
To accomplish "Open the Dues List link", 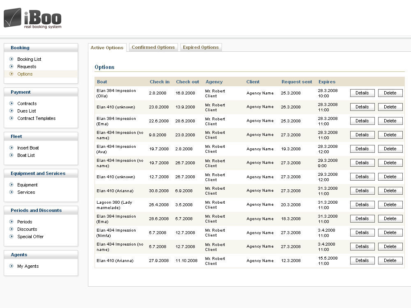I will 26,111.
